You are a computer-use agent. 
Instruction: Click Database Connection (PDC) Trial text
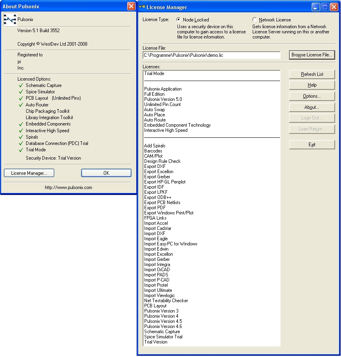(x=57, y=143)
